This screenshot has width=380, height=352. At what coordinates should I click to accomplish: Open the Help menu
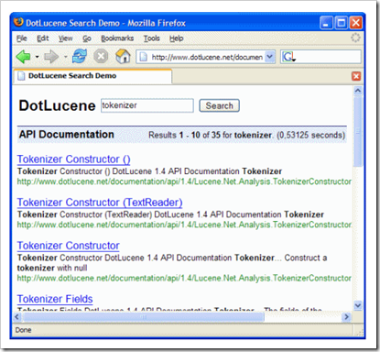176,38
